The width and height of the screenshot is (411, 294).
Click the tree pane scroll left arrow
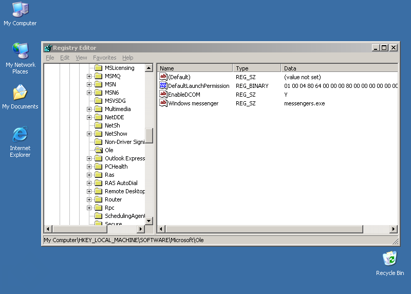click(48, 229)
